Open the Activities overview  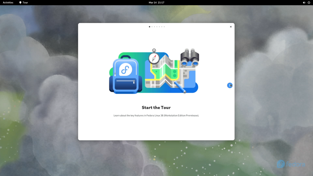(8, 2)
